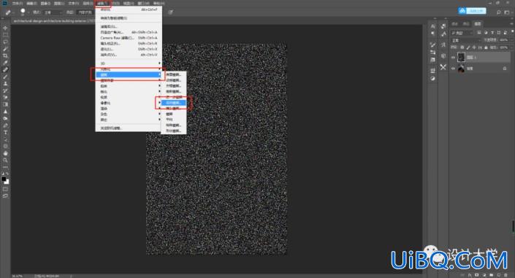Screen dimensions: 515x278
Task: Open the Layers panel options menu
Action: pos(512,23)
